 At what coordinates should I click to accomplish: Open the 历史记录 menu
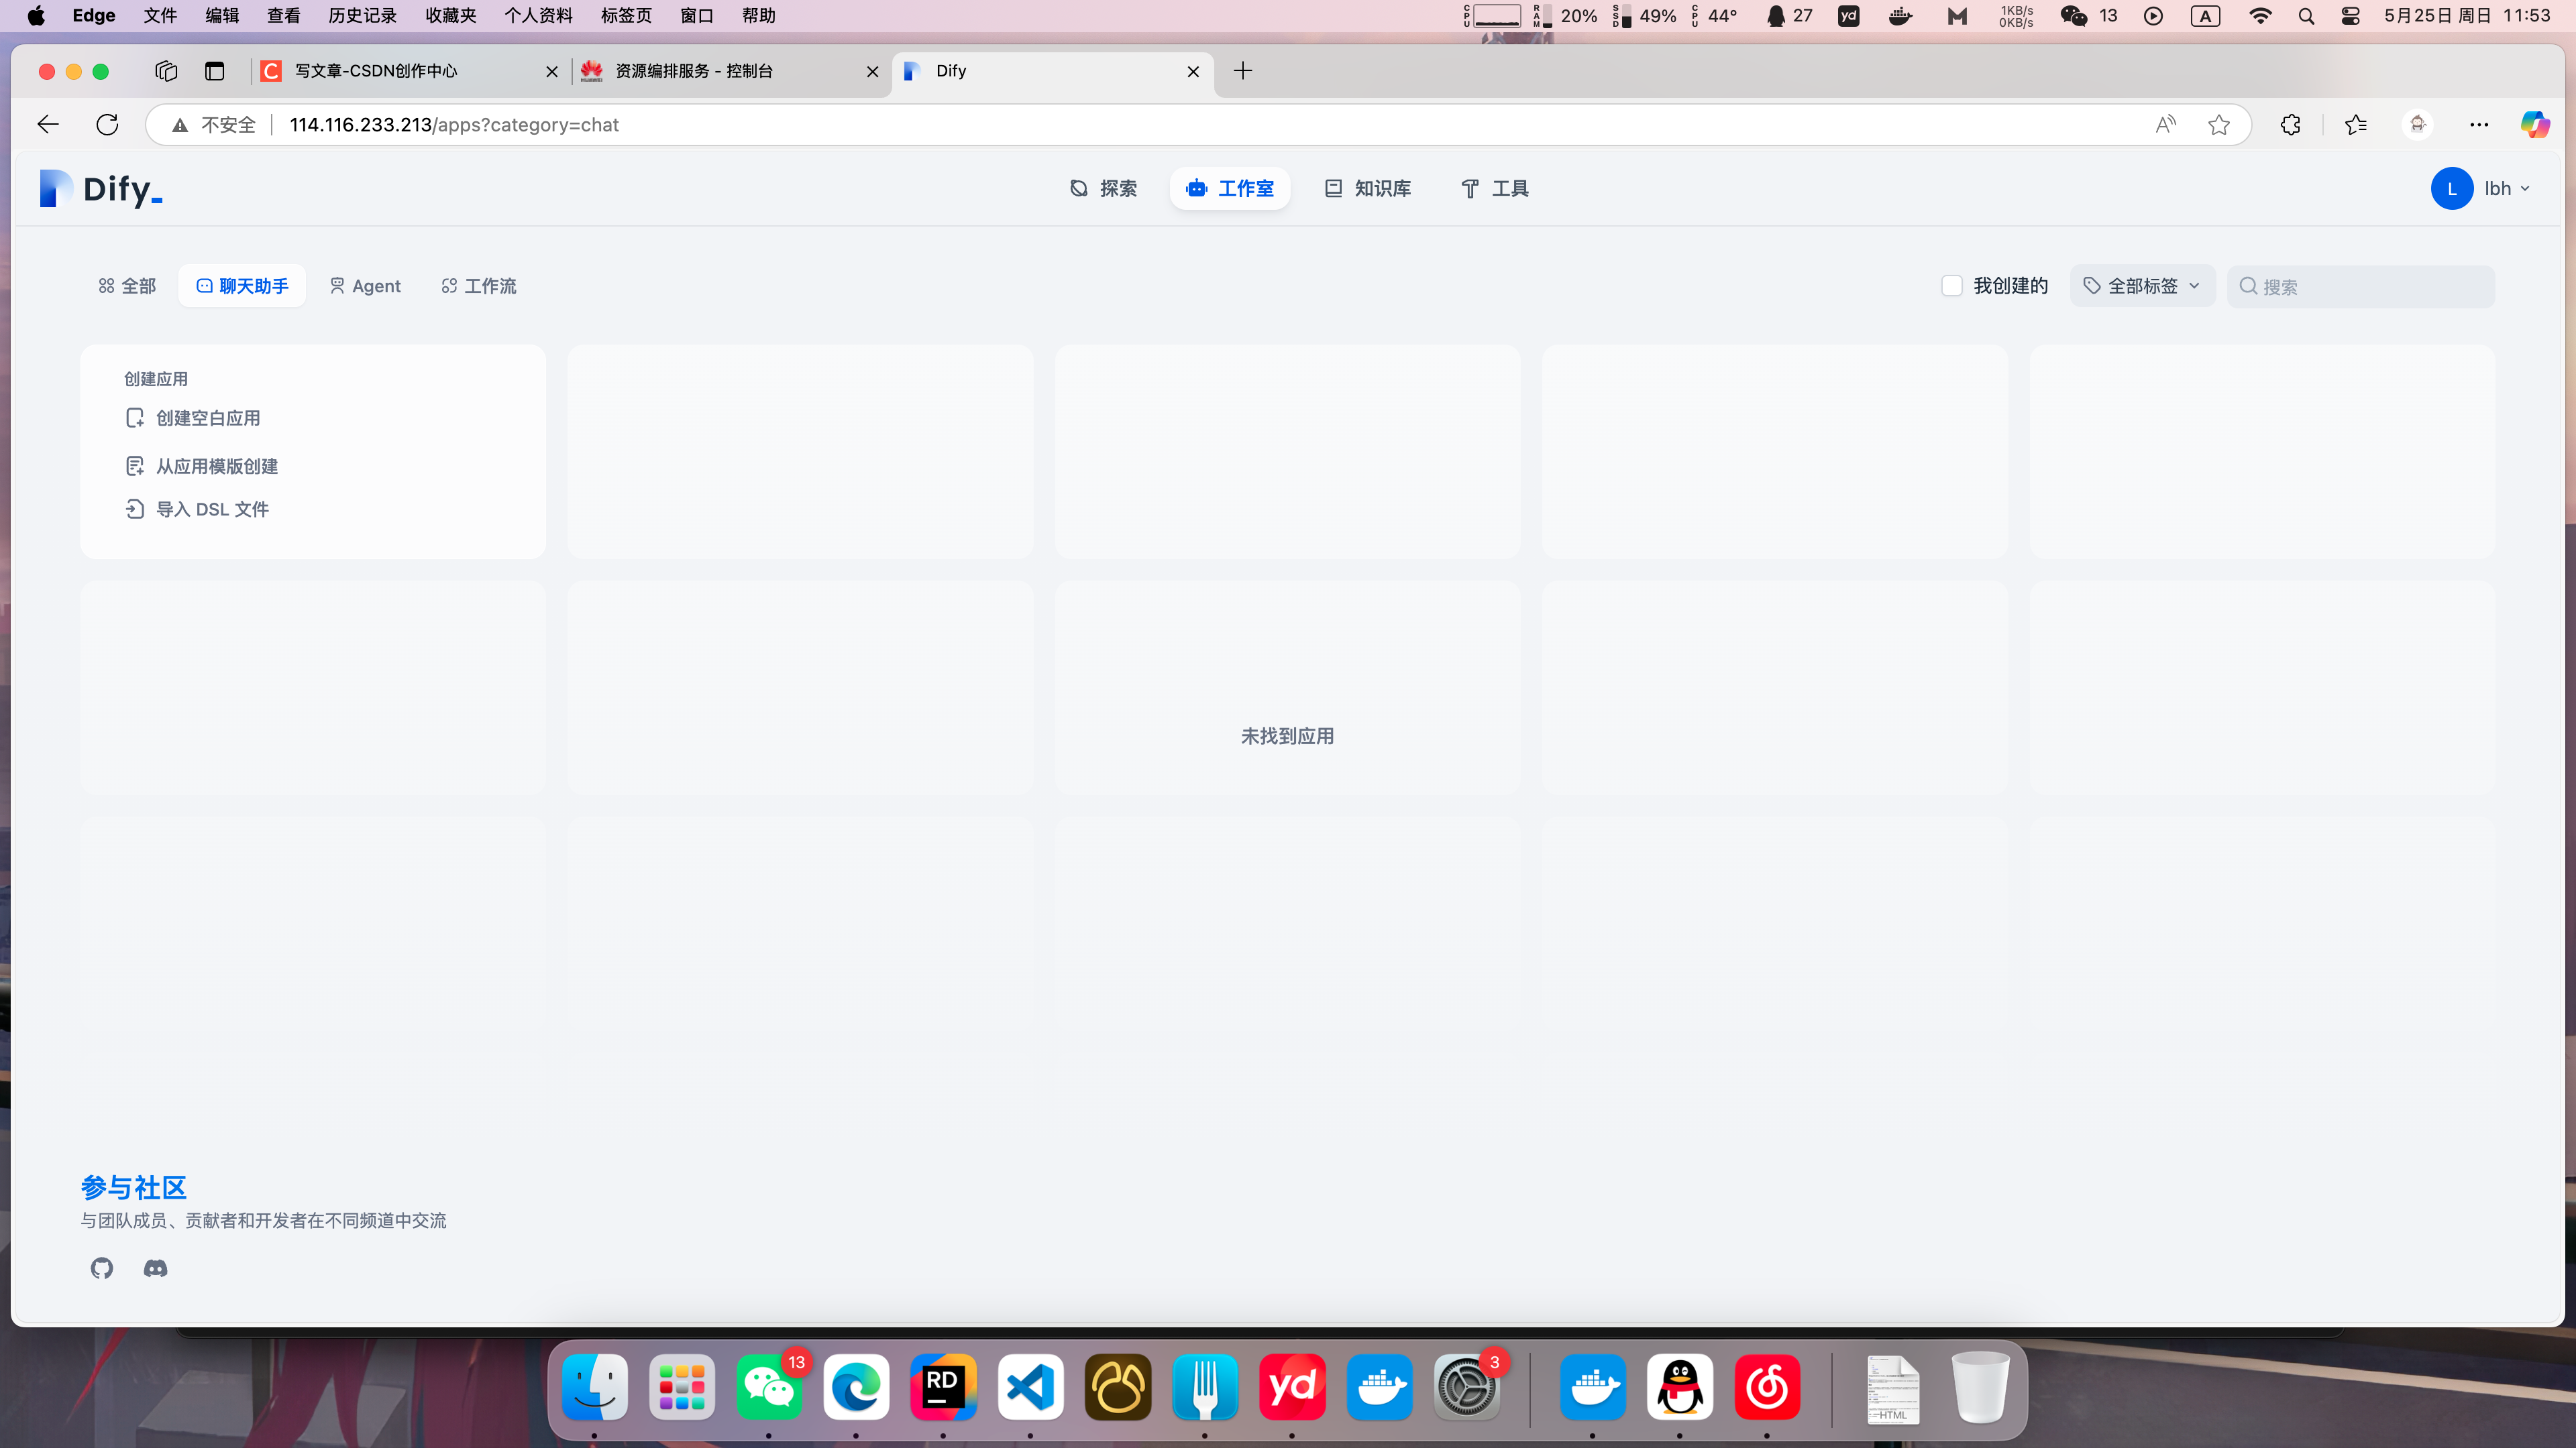point(362,15)
